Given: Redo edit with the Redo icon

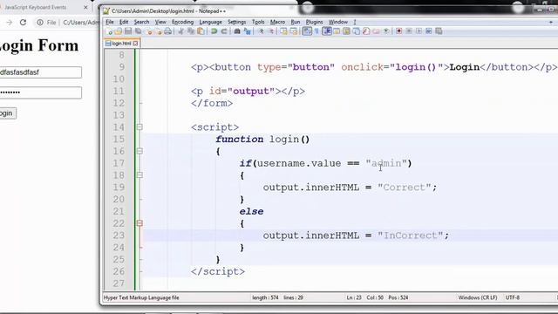Looking at the screenshot, I should tap(224, 31).
